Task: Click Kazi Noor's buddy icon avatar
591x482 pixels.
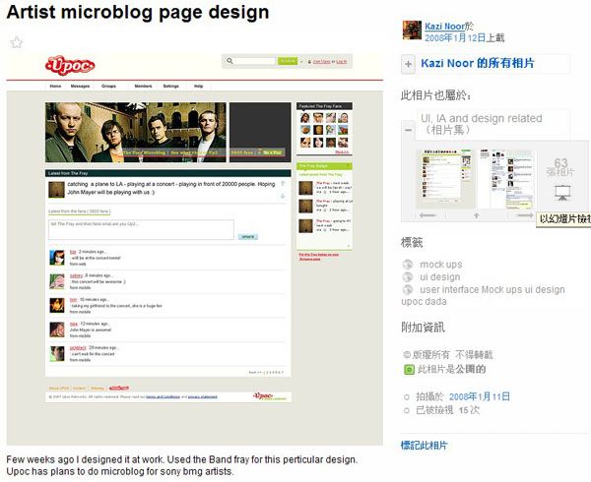Action: pyautogui.click(x=412, y=30)
